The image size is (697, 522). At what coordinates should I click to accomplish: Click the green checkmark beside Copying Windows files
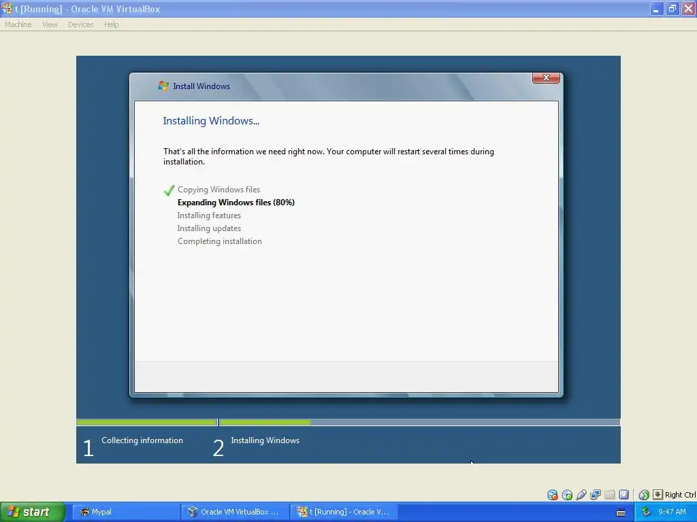tap(169, 190)
